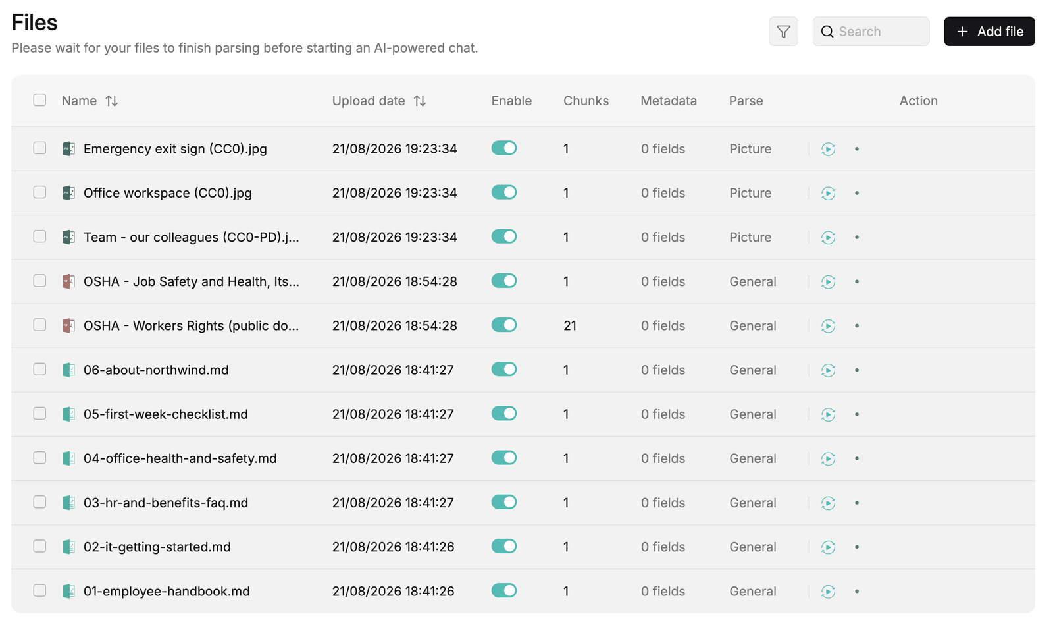Sort files by Name arrows icon
The width and height of the screenshot is (1053, 635).
click(x=112, y=101)
